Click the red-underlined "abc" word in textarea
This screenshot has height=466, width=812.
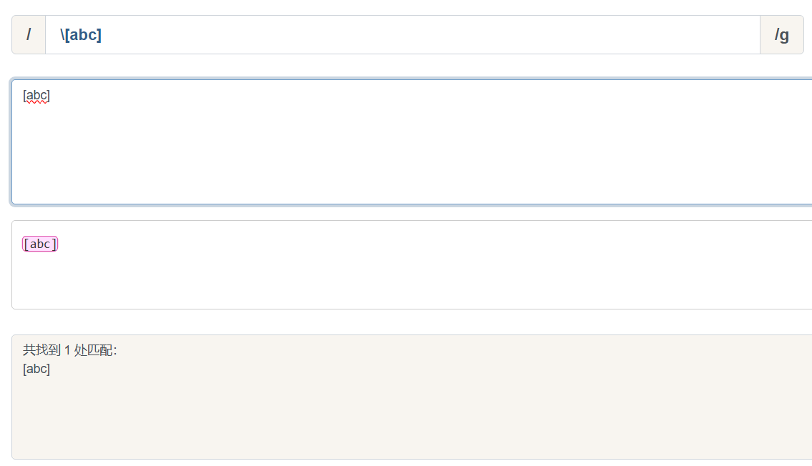[36, 96]
